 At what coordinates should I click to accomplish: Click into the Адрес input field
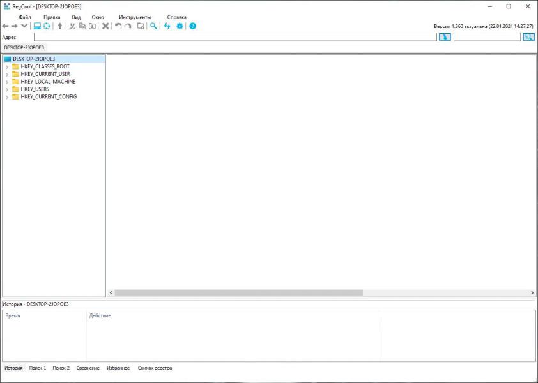click(x=235, y=37)
